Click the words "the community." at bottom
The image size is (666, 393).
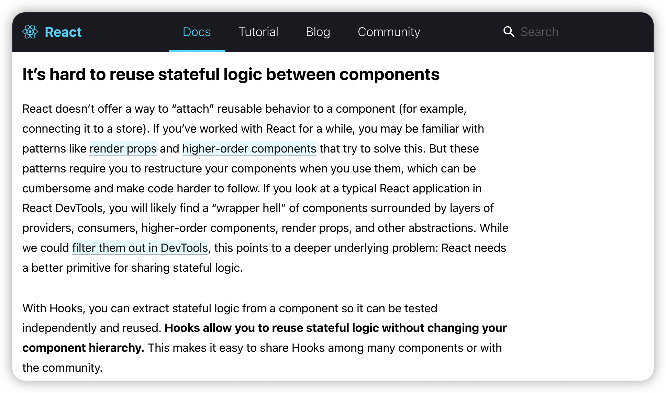click(62, 368)
